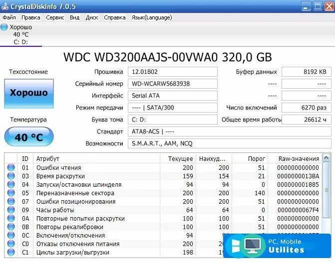
Task: Open the Язык(Language) menu
Action: point(152,17)
